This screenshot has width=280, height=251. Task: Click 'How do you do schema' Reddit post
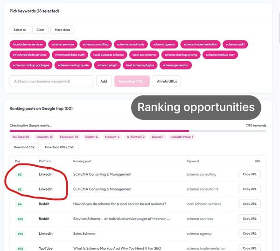119,204
